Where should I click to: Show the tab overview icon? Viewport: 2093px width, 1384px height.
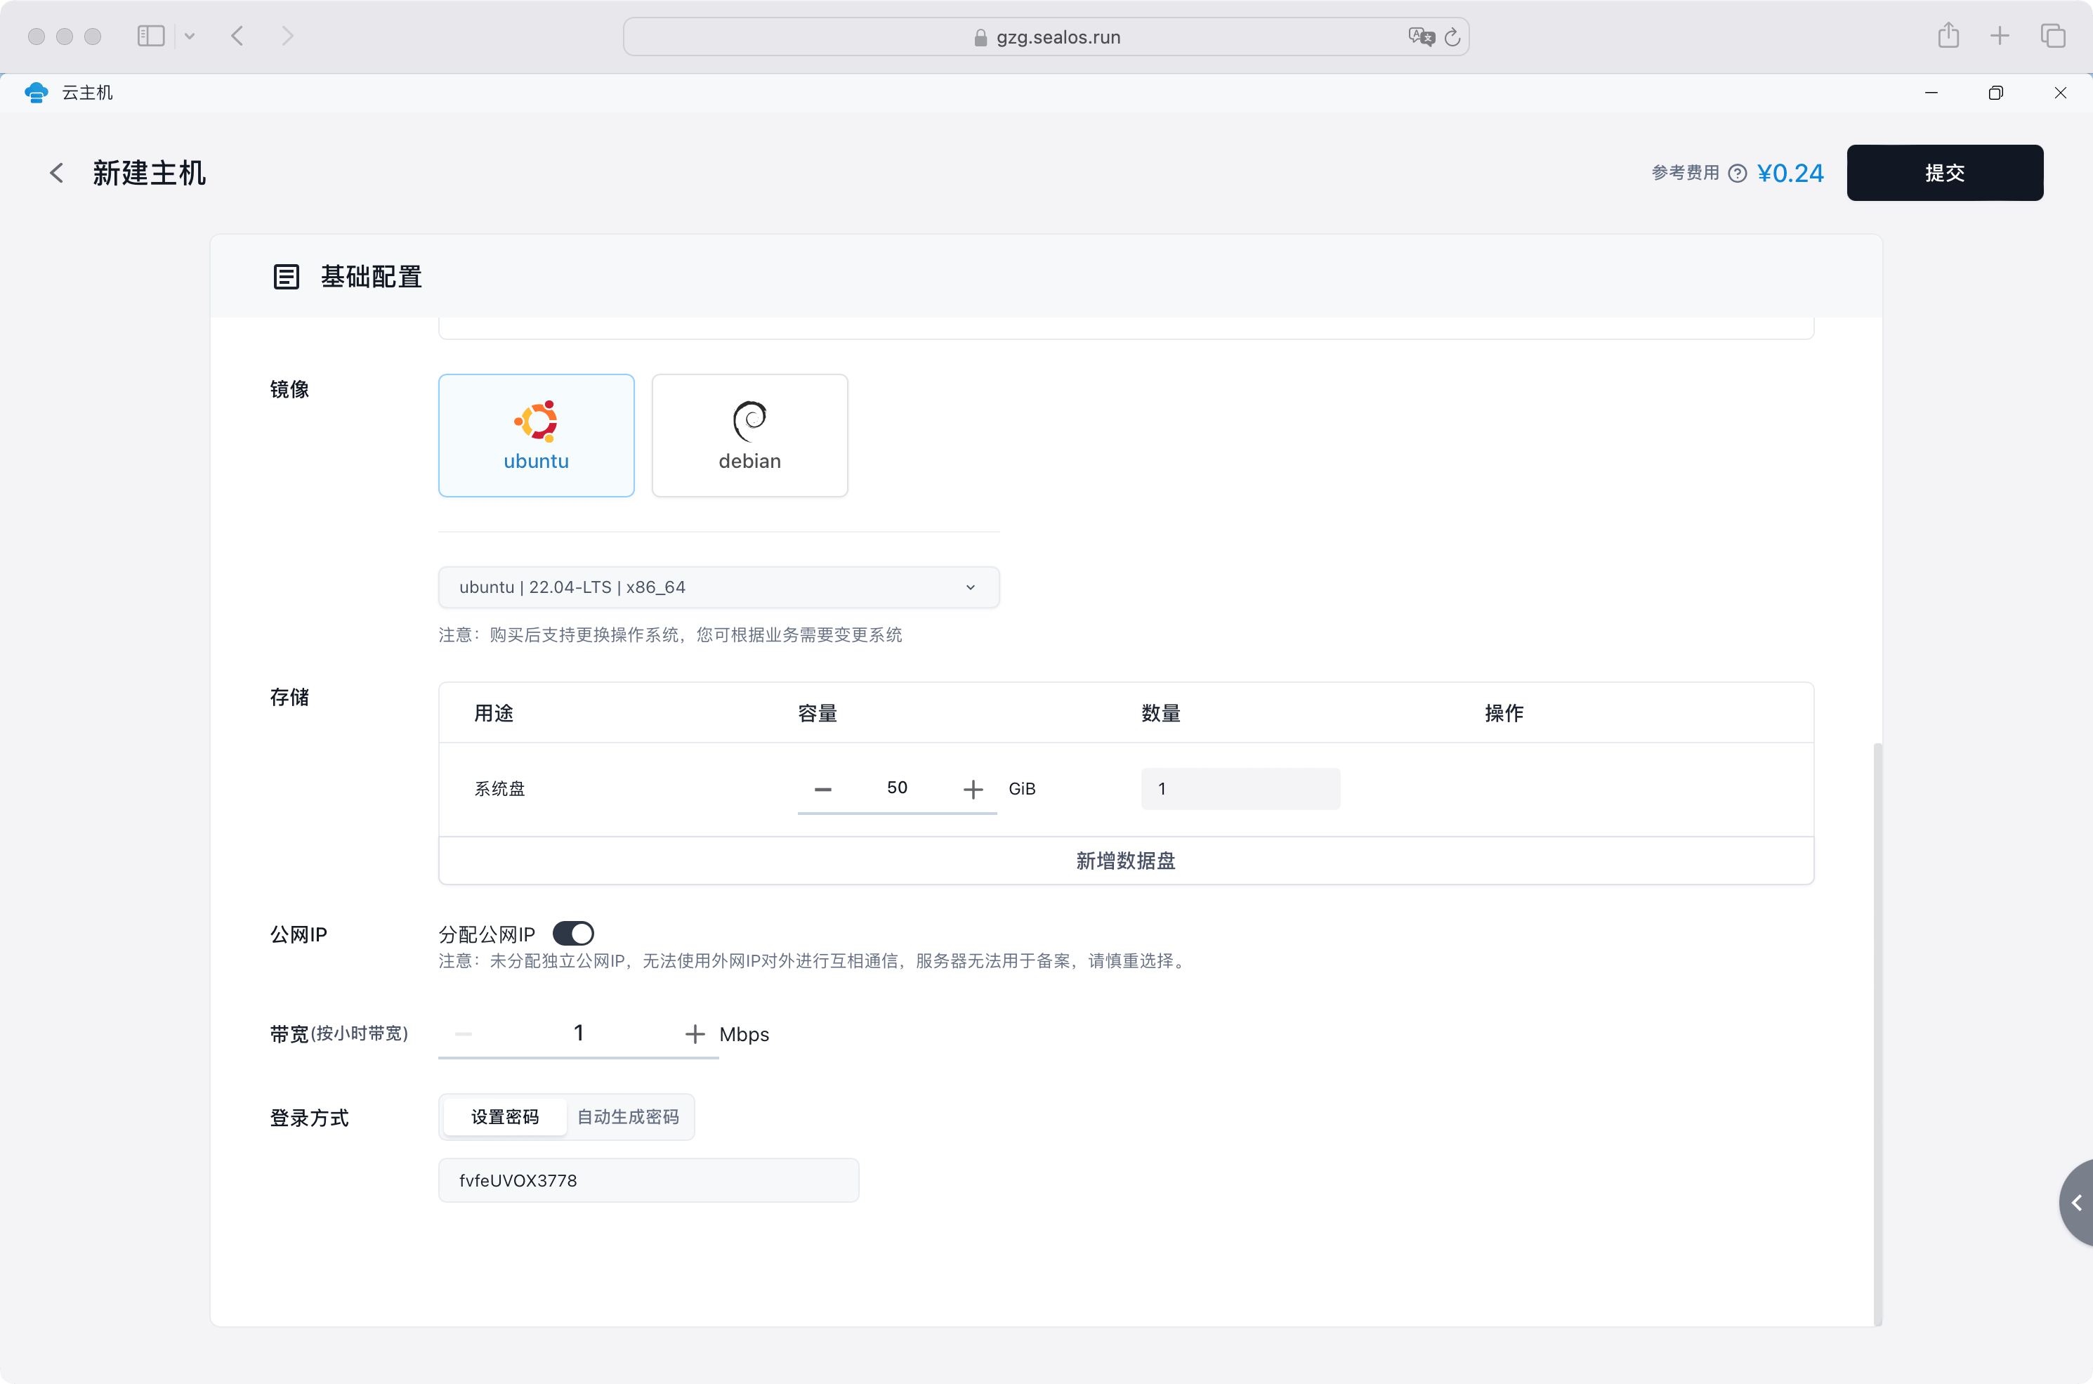pyautogui.click(x=2052, y=37)
